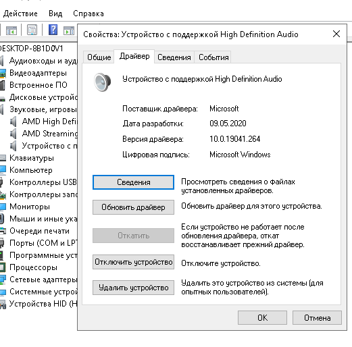352x347 pixels.
Task: Click the Отмена button
Action: tap(317, 317)
